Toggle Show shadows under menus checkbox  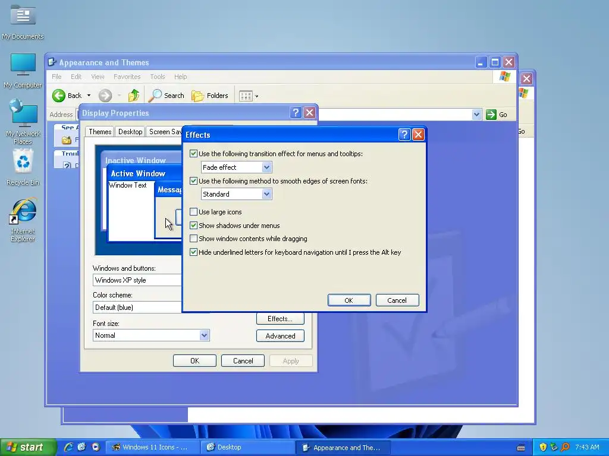(193, 225)
